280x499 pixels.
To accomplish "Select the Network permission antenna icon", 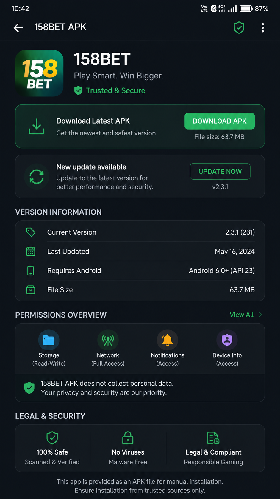I will (x=108, y=340).
